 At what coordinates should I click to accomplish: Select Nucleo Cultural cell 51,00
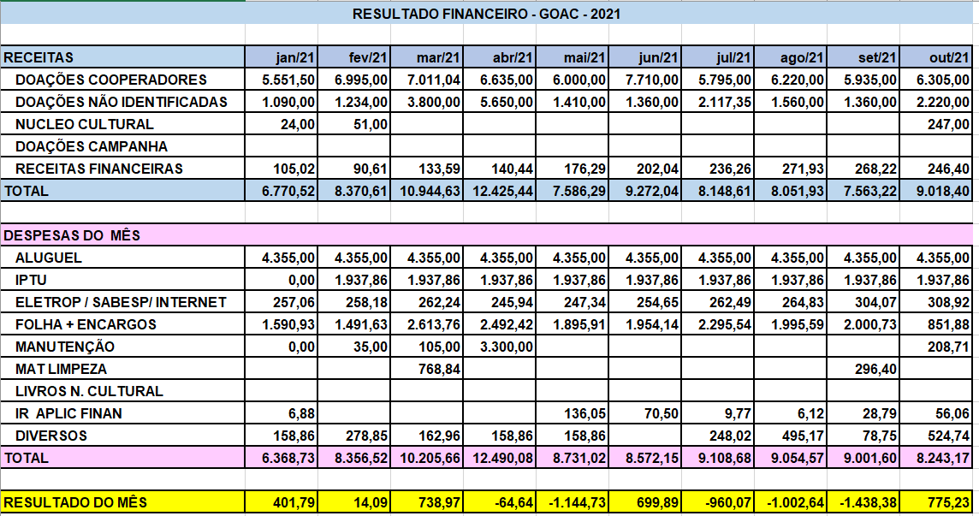[x=354, y=124]
